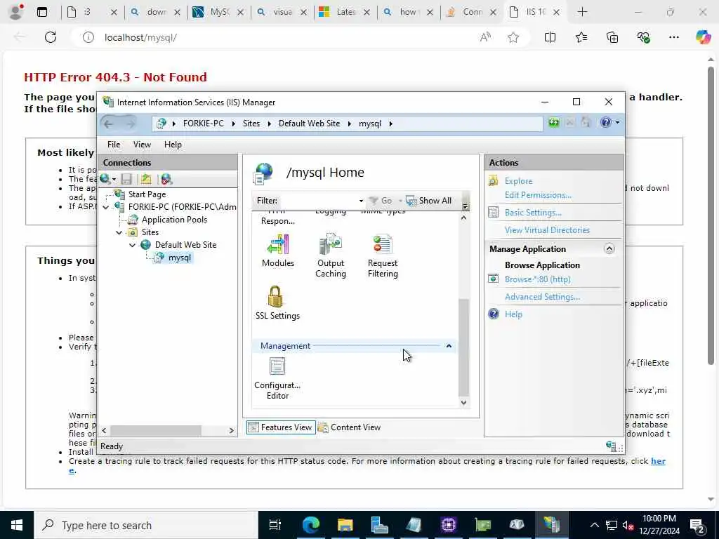Click the green Refresh icon in IIS address bar
The image size is (719, 539).
click(x=554, y=123)
